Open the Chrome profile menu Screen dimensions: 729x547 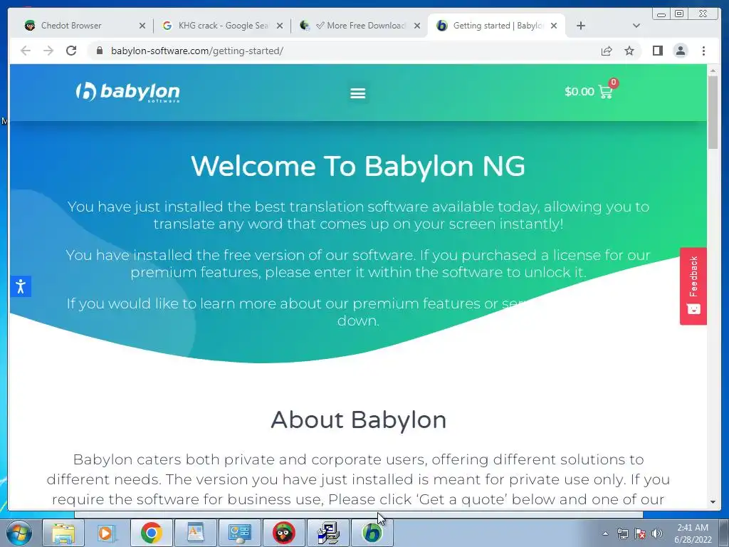tap(680, 51)
